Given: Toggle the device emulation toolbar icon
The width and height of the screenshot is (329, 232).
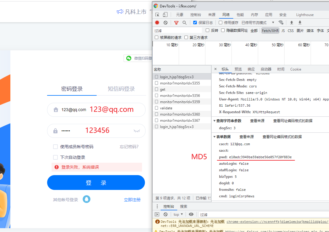Looking at the screenshot, I should tap(165, 14).
